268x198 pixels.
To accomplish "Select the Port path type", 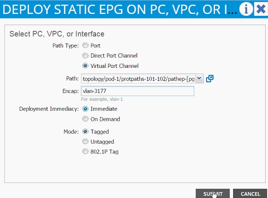I will tap(85, 46).
